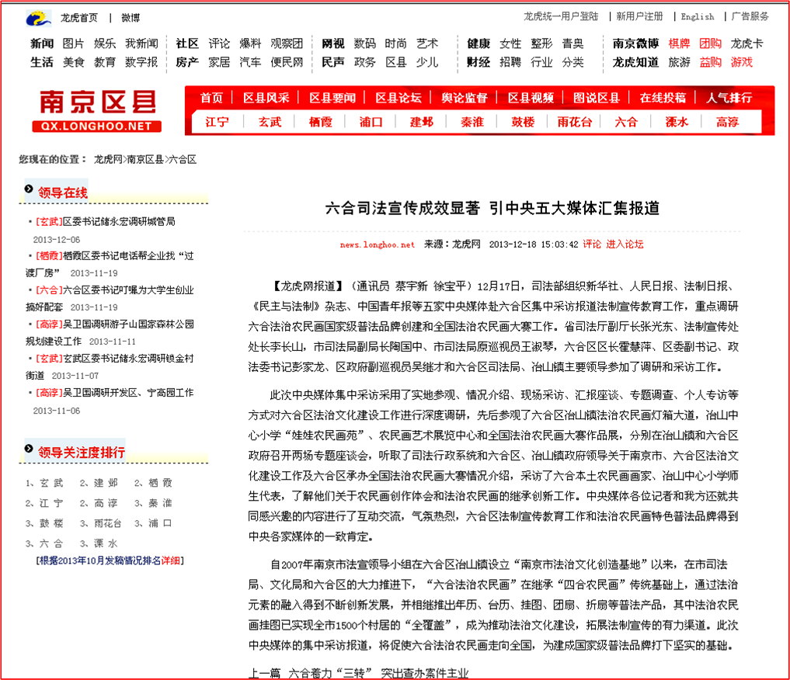
Task: Open the 微博 link beside 龙虎首页
Action: click(131, 18)
